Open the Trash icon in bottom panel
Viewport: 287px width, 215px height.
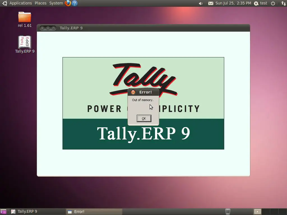[228, 211]
